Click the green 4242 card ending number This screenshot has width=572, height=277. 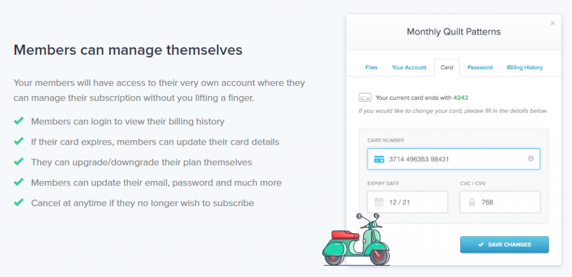coord(461,98)
